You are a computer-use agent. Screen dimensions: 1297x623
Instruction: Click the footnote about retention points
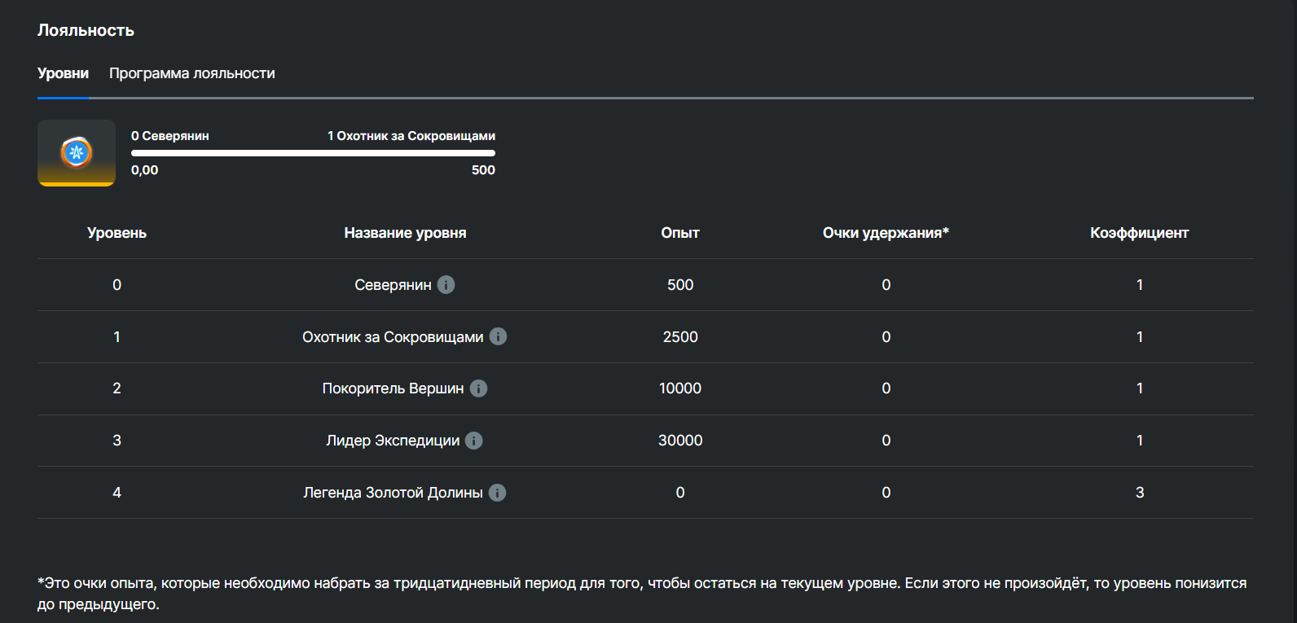point(642,594)
